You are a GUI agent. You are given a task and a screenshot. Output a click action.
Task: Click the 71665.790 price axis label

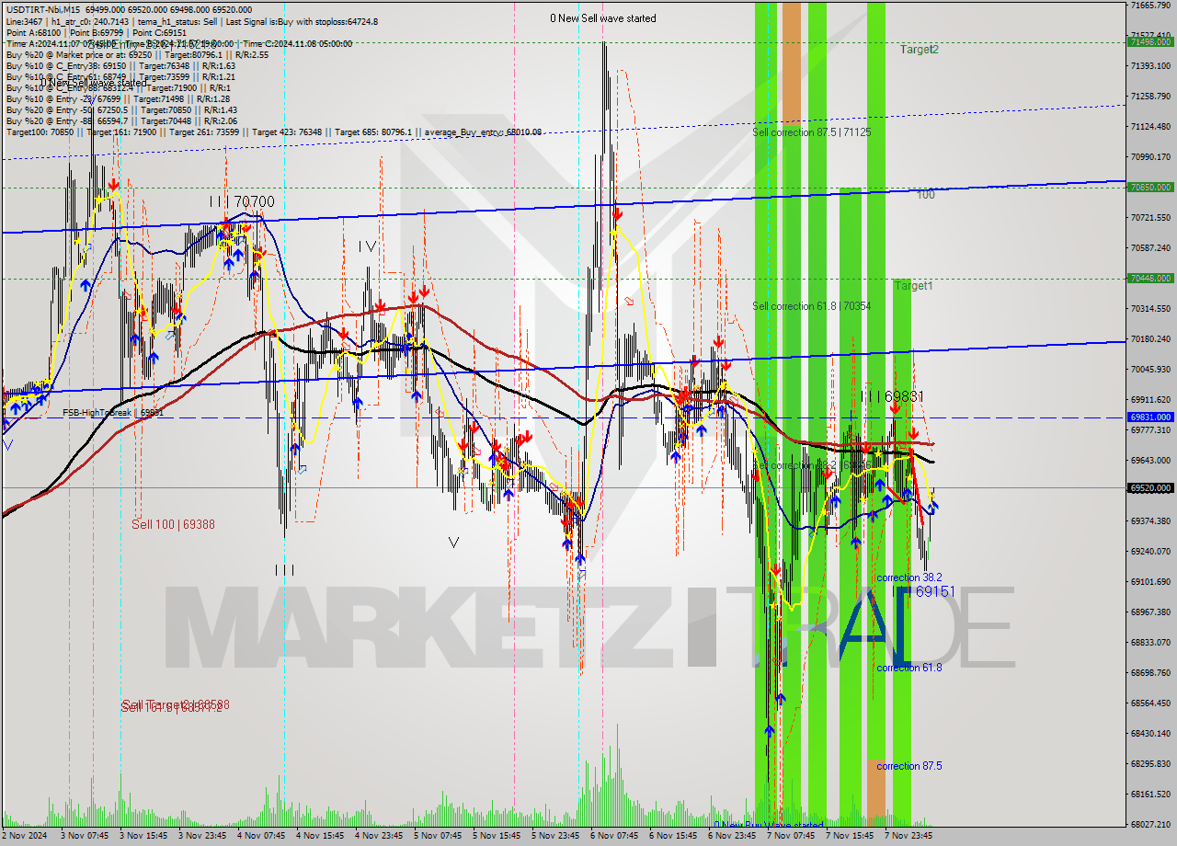coord(1150,6)
